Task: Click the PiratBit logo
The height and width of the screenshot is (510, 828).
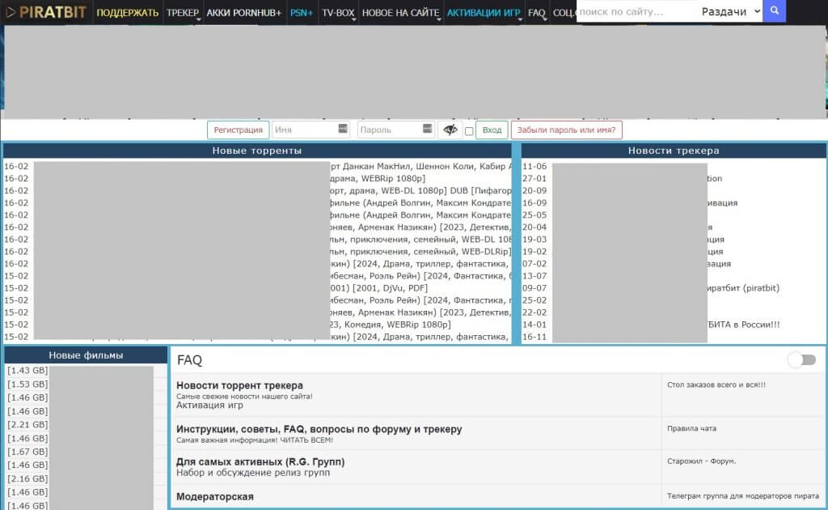Action: pos(45,13)
